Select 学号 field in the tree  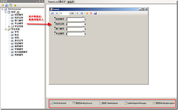click(x=17, y=32)
